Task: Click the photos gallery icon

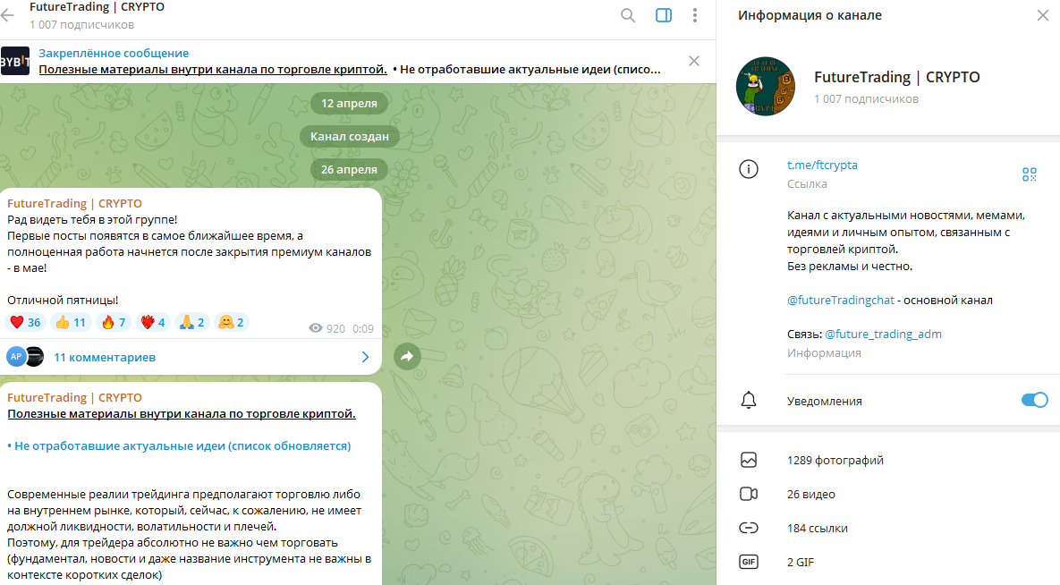Action: [x=749, y=460]
